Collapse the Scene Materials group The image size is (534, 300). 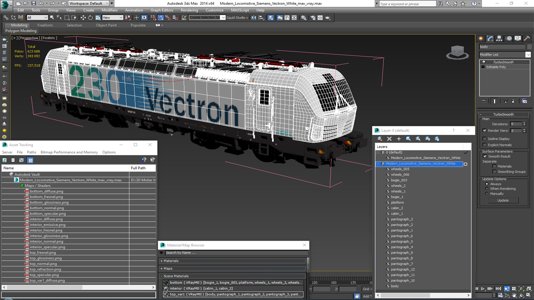coord(161,276)
